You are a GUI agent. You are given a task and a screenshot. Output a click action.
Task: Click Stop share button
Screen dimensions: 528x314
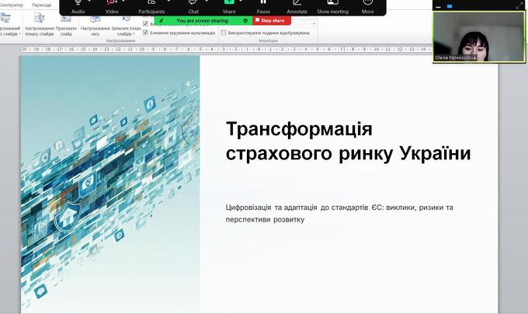pos(269,20)
